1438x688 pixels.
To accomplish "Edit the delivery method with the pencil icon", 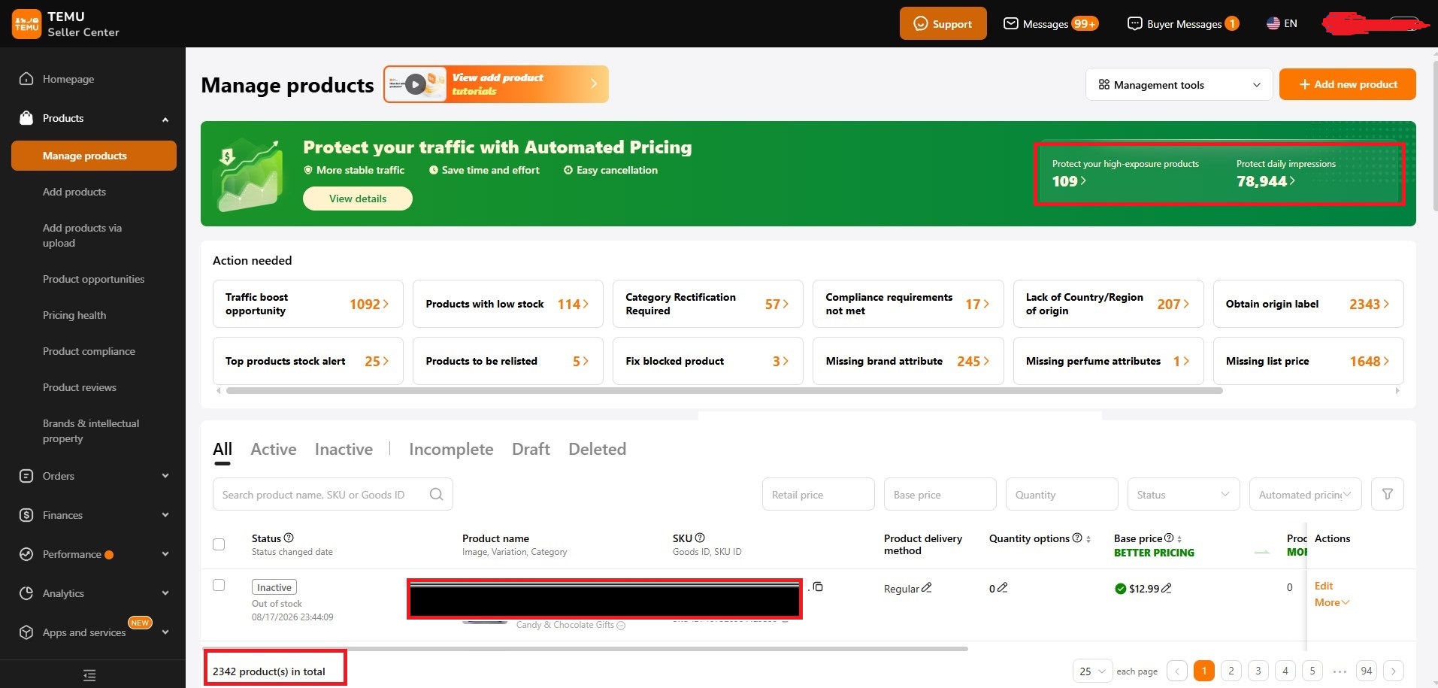I will click(x=926, y=587).
